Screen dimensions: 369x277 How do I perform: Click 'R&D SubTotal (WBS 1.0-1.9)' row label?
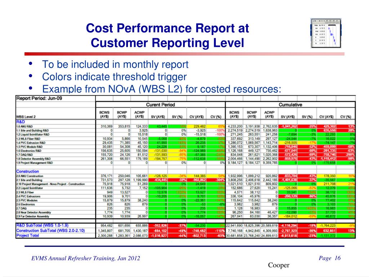tap(42, 225)
